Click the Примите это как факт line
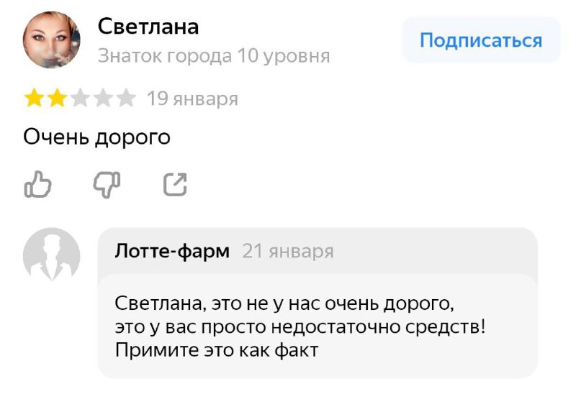Screen dimensions: 576x412 click(217, 350)
